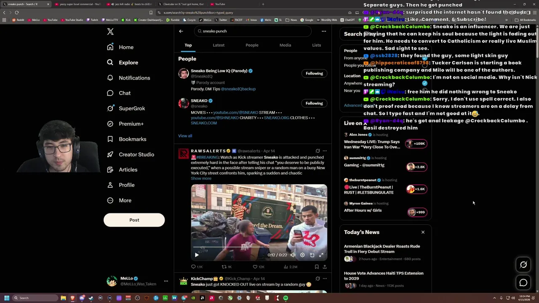Reply to the RAWSALERTS post

coord(197,267)
